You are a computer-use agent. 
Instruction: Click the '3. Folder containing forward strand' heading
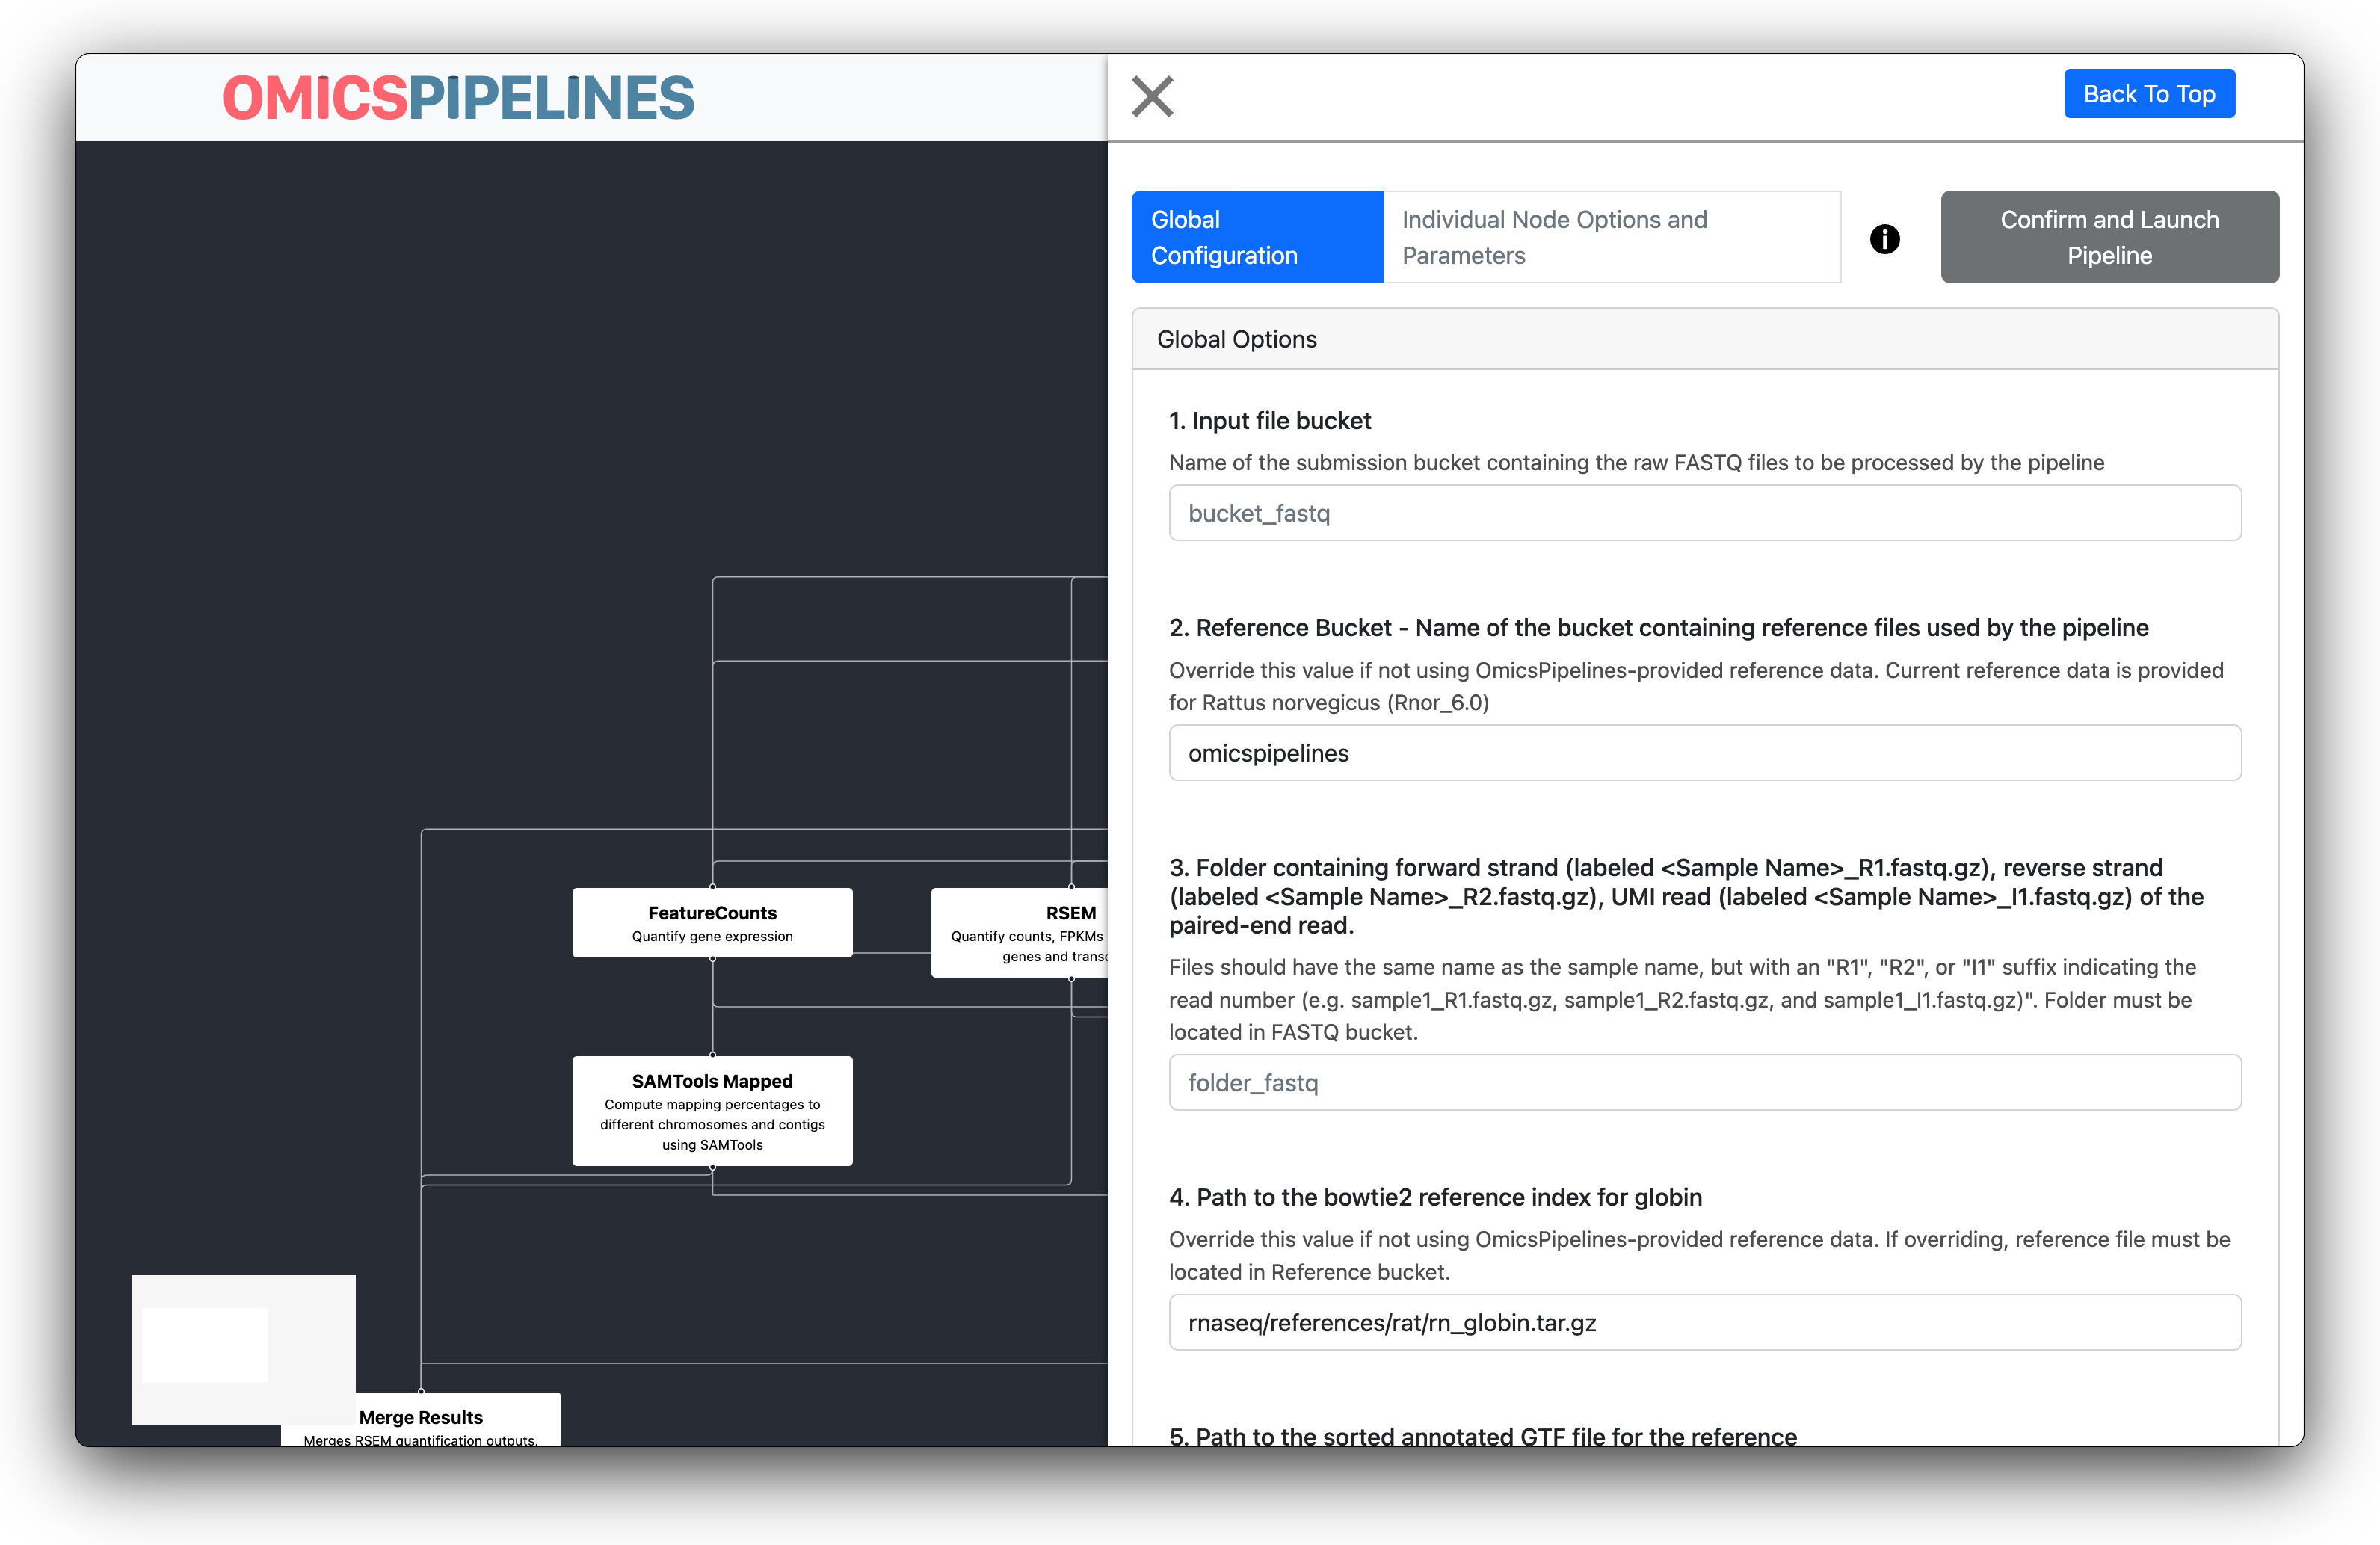[1686, 896]
